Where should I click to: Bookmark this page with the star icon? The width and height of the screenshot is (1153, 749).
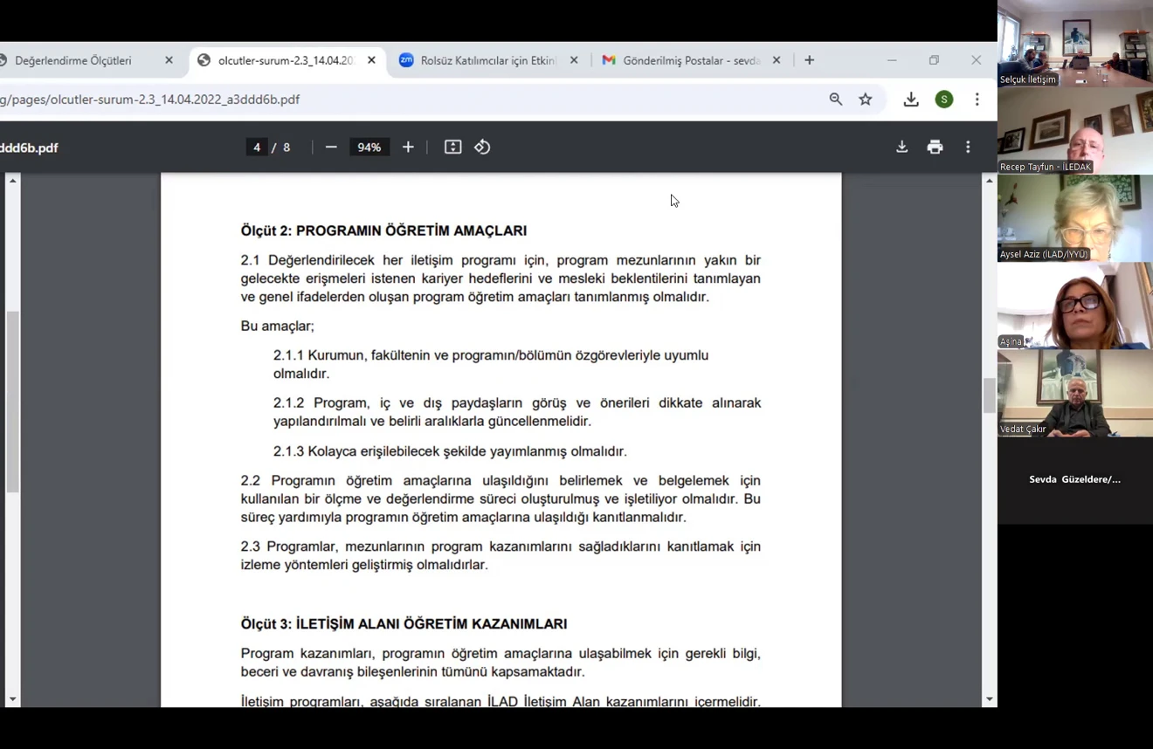pyautogui.click(x=866, y=100)
